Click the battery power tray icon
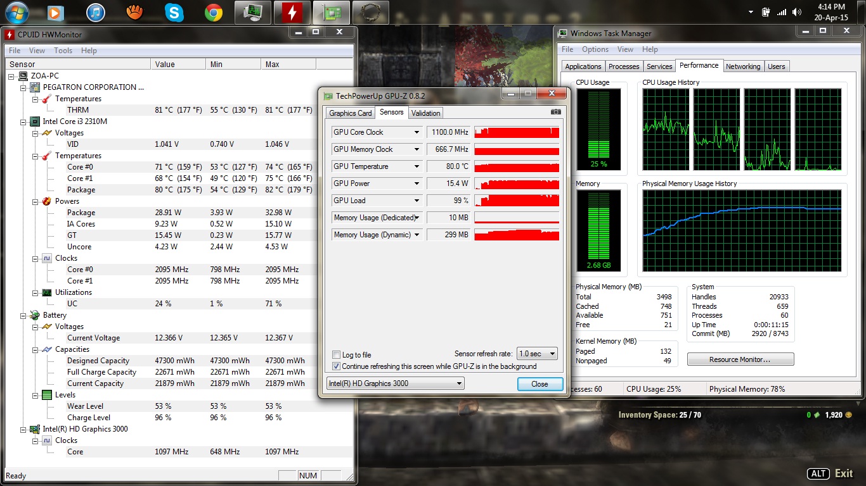866x486 pixels. [x=766, y=12]
